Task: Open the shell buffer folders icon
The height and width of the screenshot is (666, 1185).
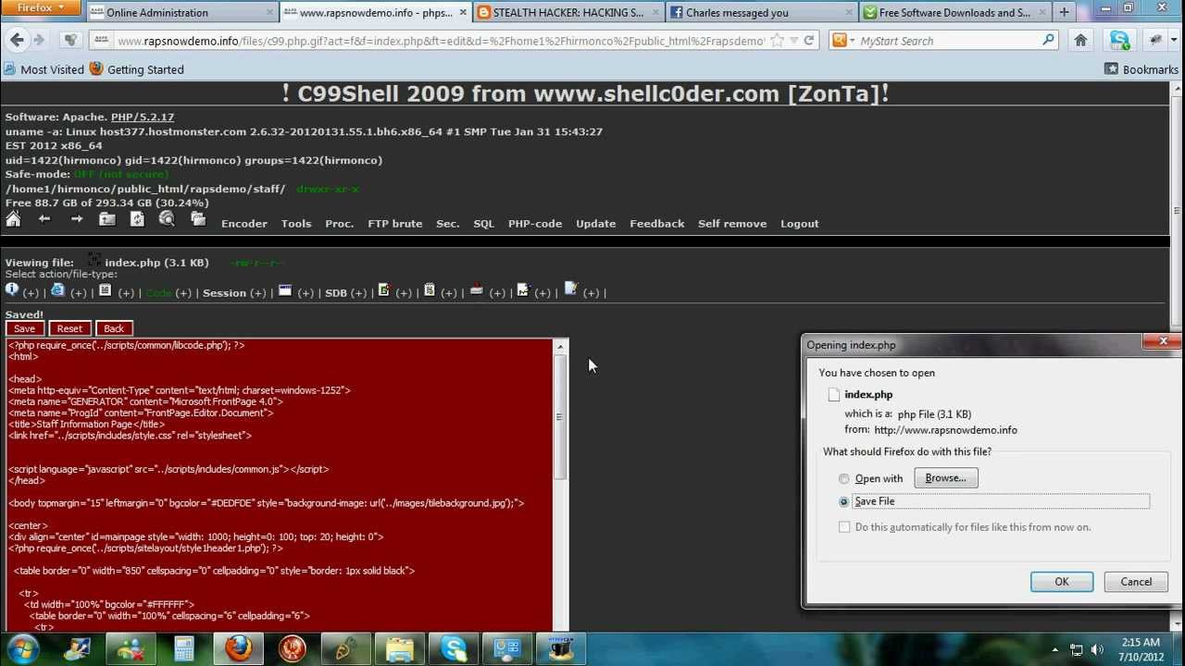Action: point(197,219)
